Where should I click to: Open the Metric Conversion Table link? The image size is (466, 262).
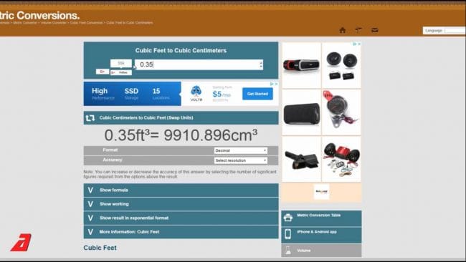322,218
